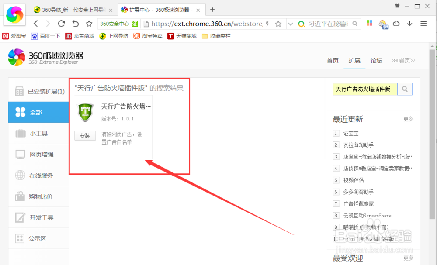Open 广告拦截专家 in recent updates

(358, 203)
